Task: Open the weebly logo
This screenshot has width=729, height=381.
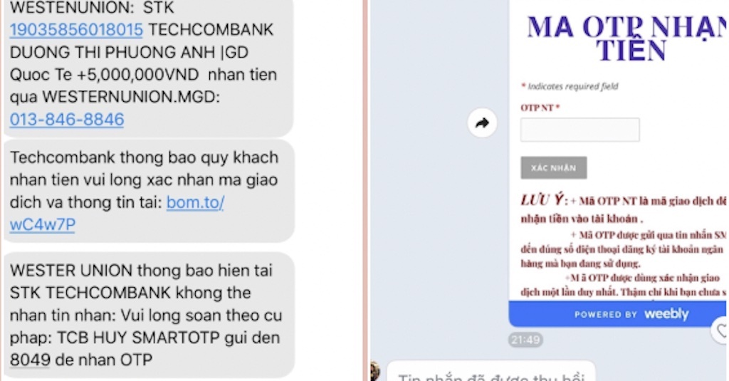Action: pos(666,314)
